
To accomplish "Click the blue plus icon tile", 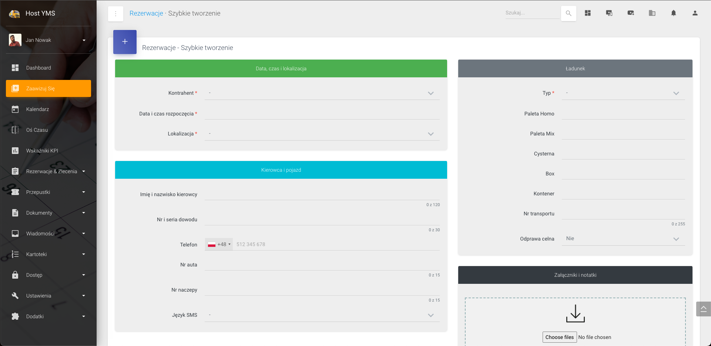I will (x=125, y=42).
